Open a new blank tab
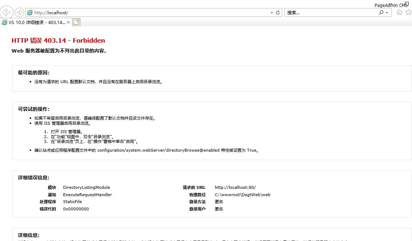412x241 pixels. click(76, 22)
